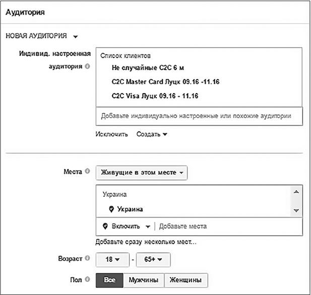Click info icon beside Пол label
Screen dimensions: 311x295
(x=87, y=278)
